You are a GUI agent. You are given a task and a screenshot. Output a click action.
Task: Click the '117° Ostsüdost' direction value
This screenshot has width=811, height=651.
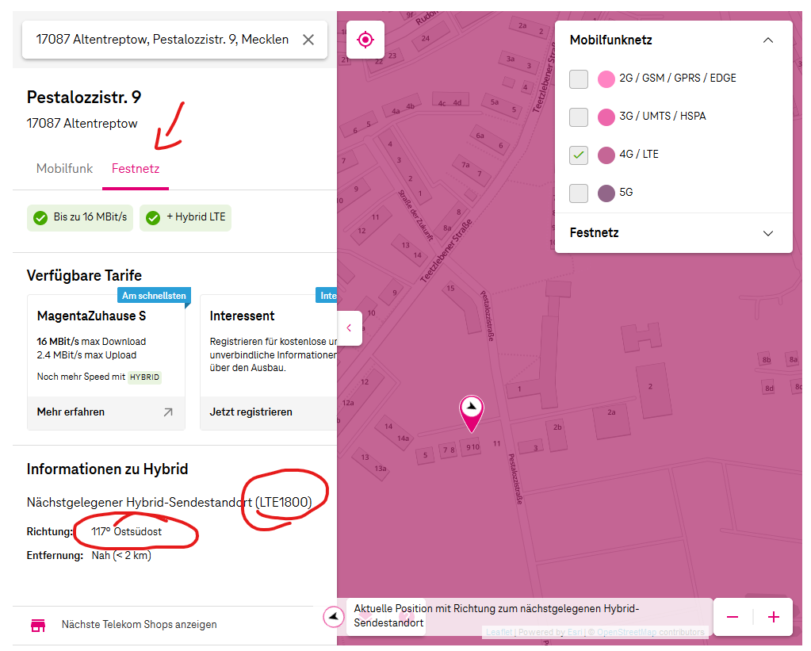pyautogui.click(x=126, y=531)
